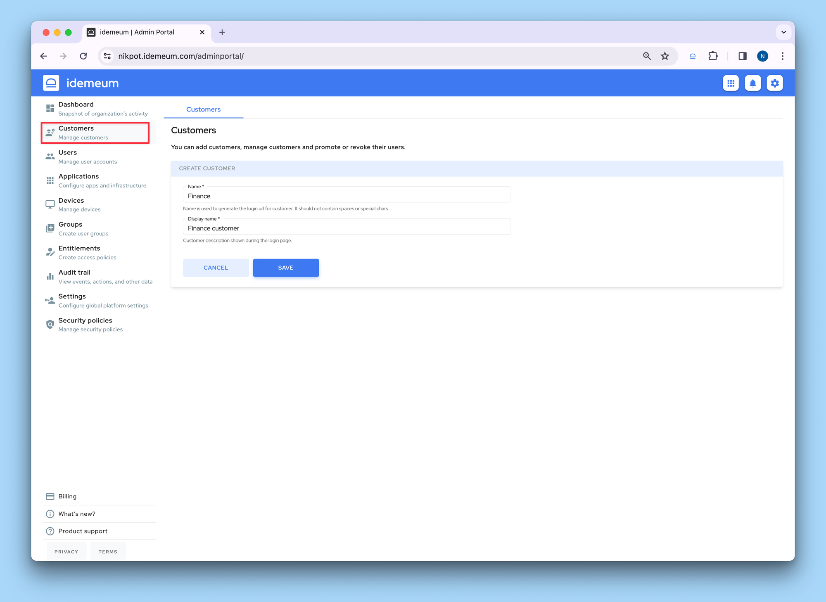Click the SAVE button
The width and height of the screenshot is (826, 602).
tap(285, 267)
